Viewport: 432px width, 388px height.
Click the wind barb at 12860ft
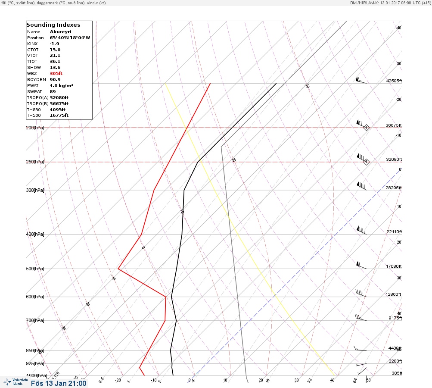click(x=361, y=293)
